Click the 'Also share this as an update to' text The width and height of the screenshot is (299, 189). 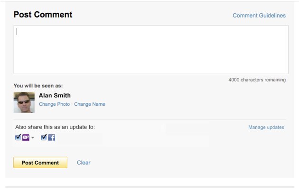(58, 127)
